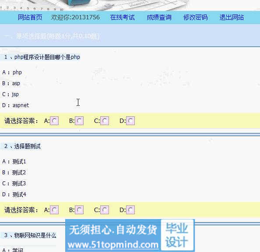Open the 网站首页 navigation link
Image resolution: width=260 pixels, height=252 pixels.
tap(30, 17)
